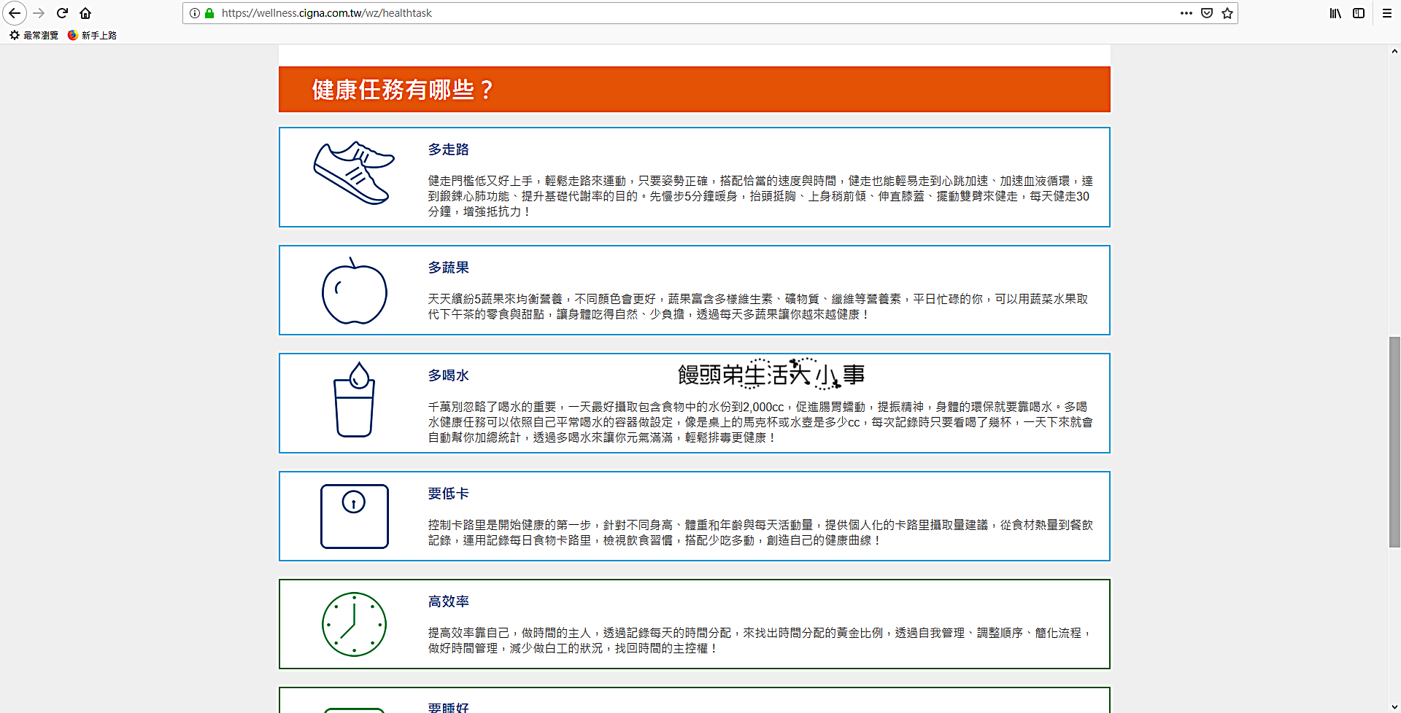
Task: Click the browser back arrow button
Action: click(15, 13)
